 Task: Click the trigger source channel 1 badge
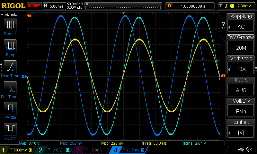pos(232,6)
